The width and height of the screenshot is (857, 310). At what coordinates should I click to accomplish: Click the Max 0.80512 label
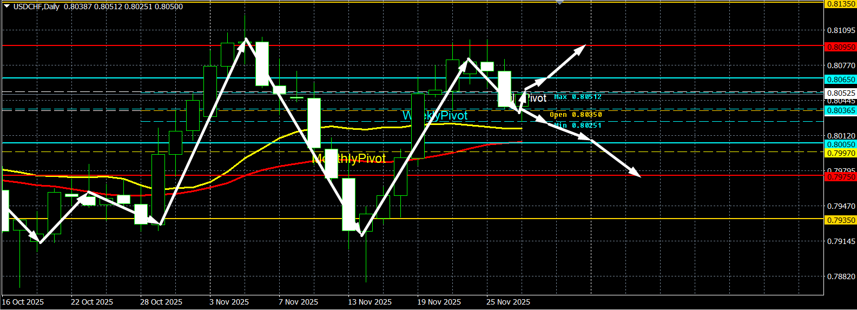[x=578, y=97]
